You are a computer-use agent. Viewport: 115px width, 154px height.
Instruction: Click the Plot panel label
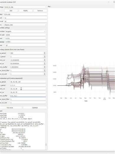[x=49, y=7]
